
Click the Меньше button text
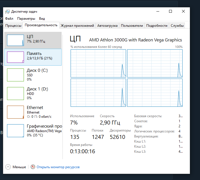pyautogui.click(x=19, y=167)
